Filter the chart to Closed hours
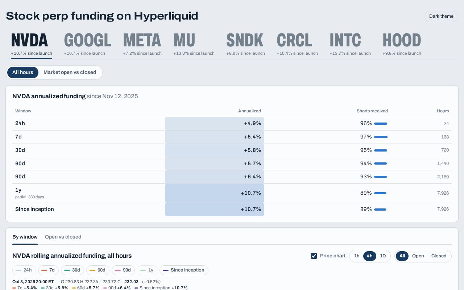The width and height of the screenshot is (464, 290). (439, 256)
